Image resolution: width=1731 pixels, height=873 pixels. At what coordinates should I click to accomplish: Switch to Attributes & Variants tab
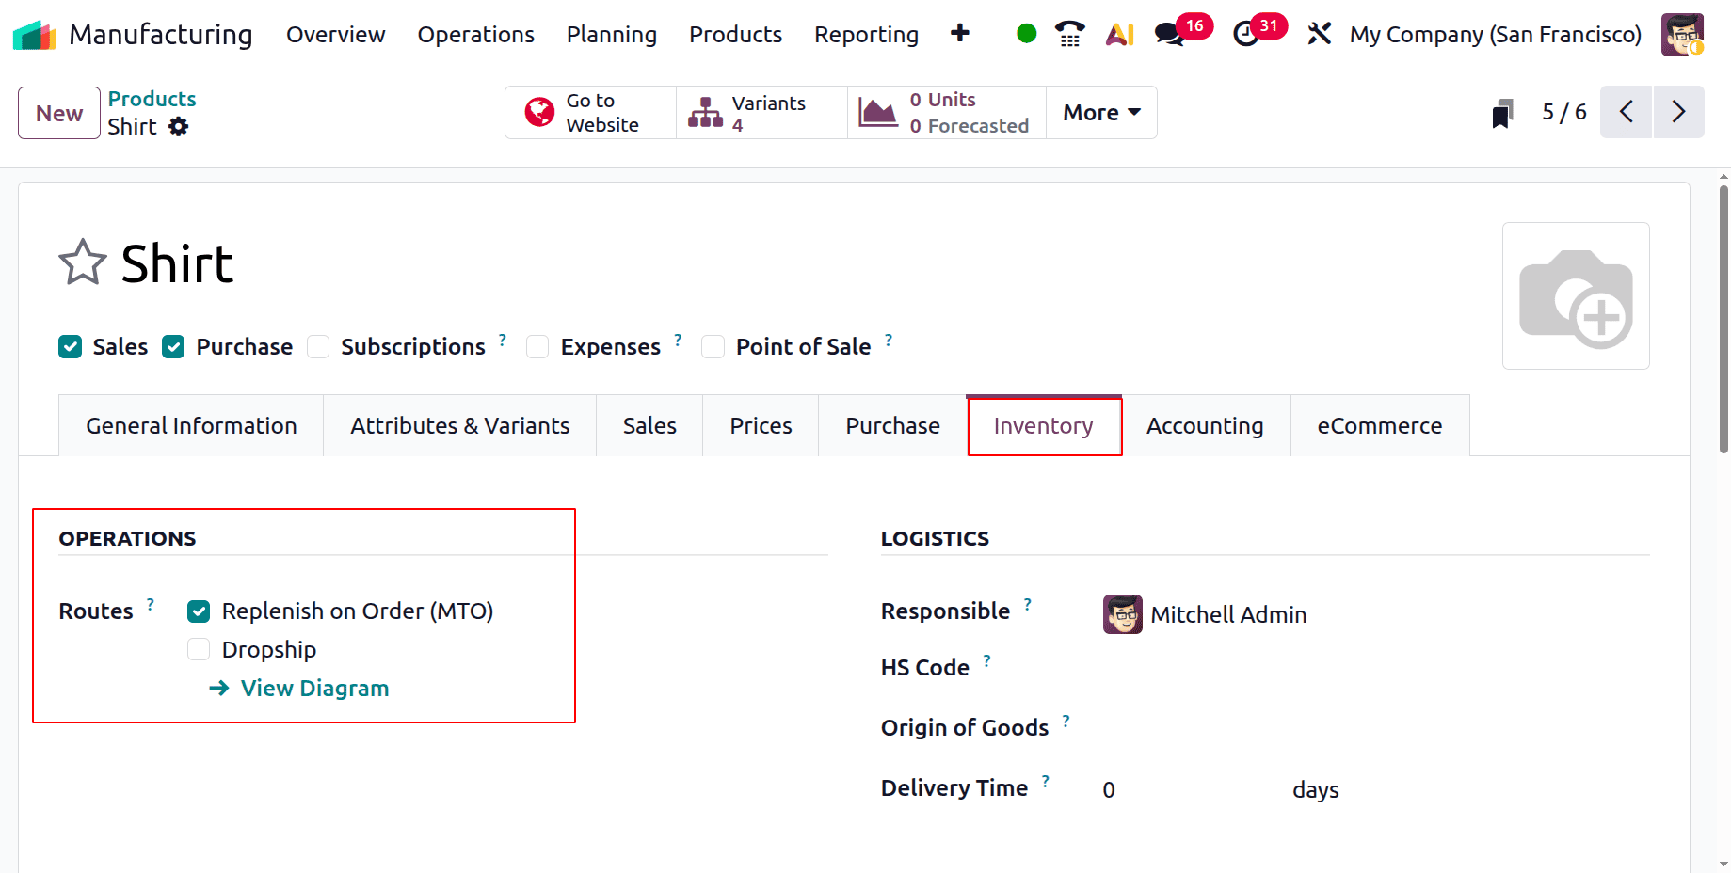point(459,426)
